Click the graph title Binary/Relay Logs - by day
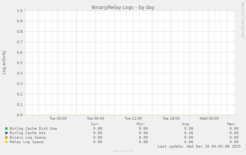The width and height of the screenshot is (246, 155). pos(123,7)
